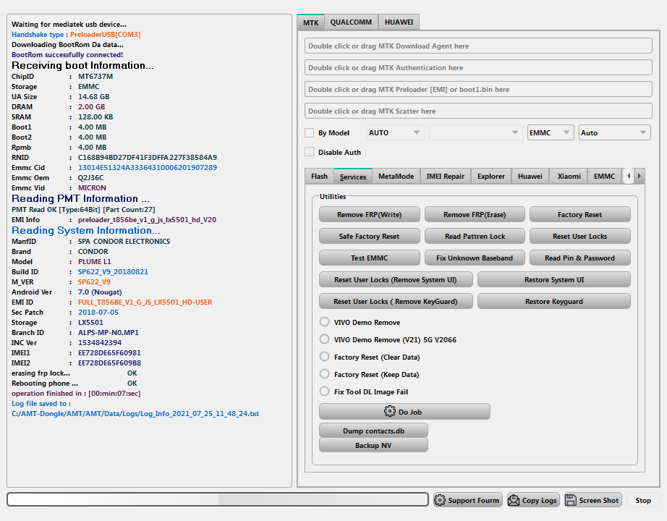Viewport: 667px width, 521px height.
Task: Open the rightmost Auto dropdown
Action: 614,133
